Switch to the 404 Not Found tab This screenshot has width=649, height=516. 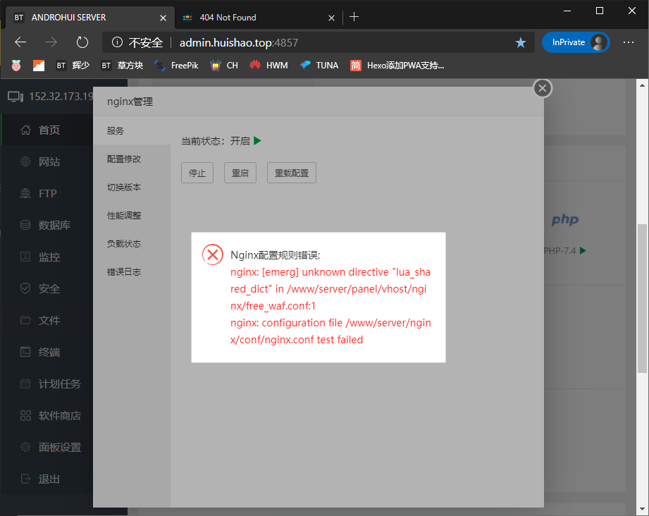pos(259,18)
